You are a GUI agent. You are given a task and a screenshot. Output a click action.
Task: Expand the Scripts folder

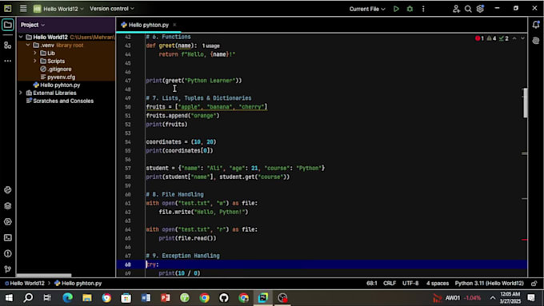tap(35, 61)
